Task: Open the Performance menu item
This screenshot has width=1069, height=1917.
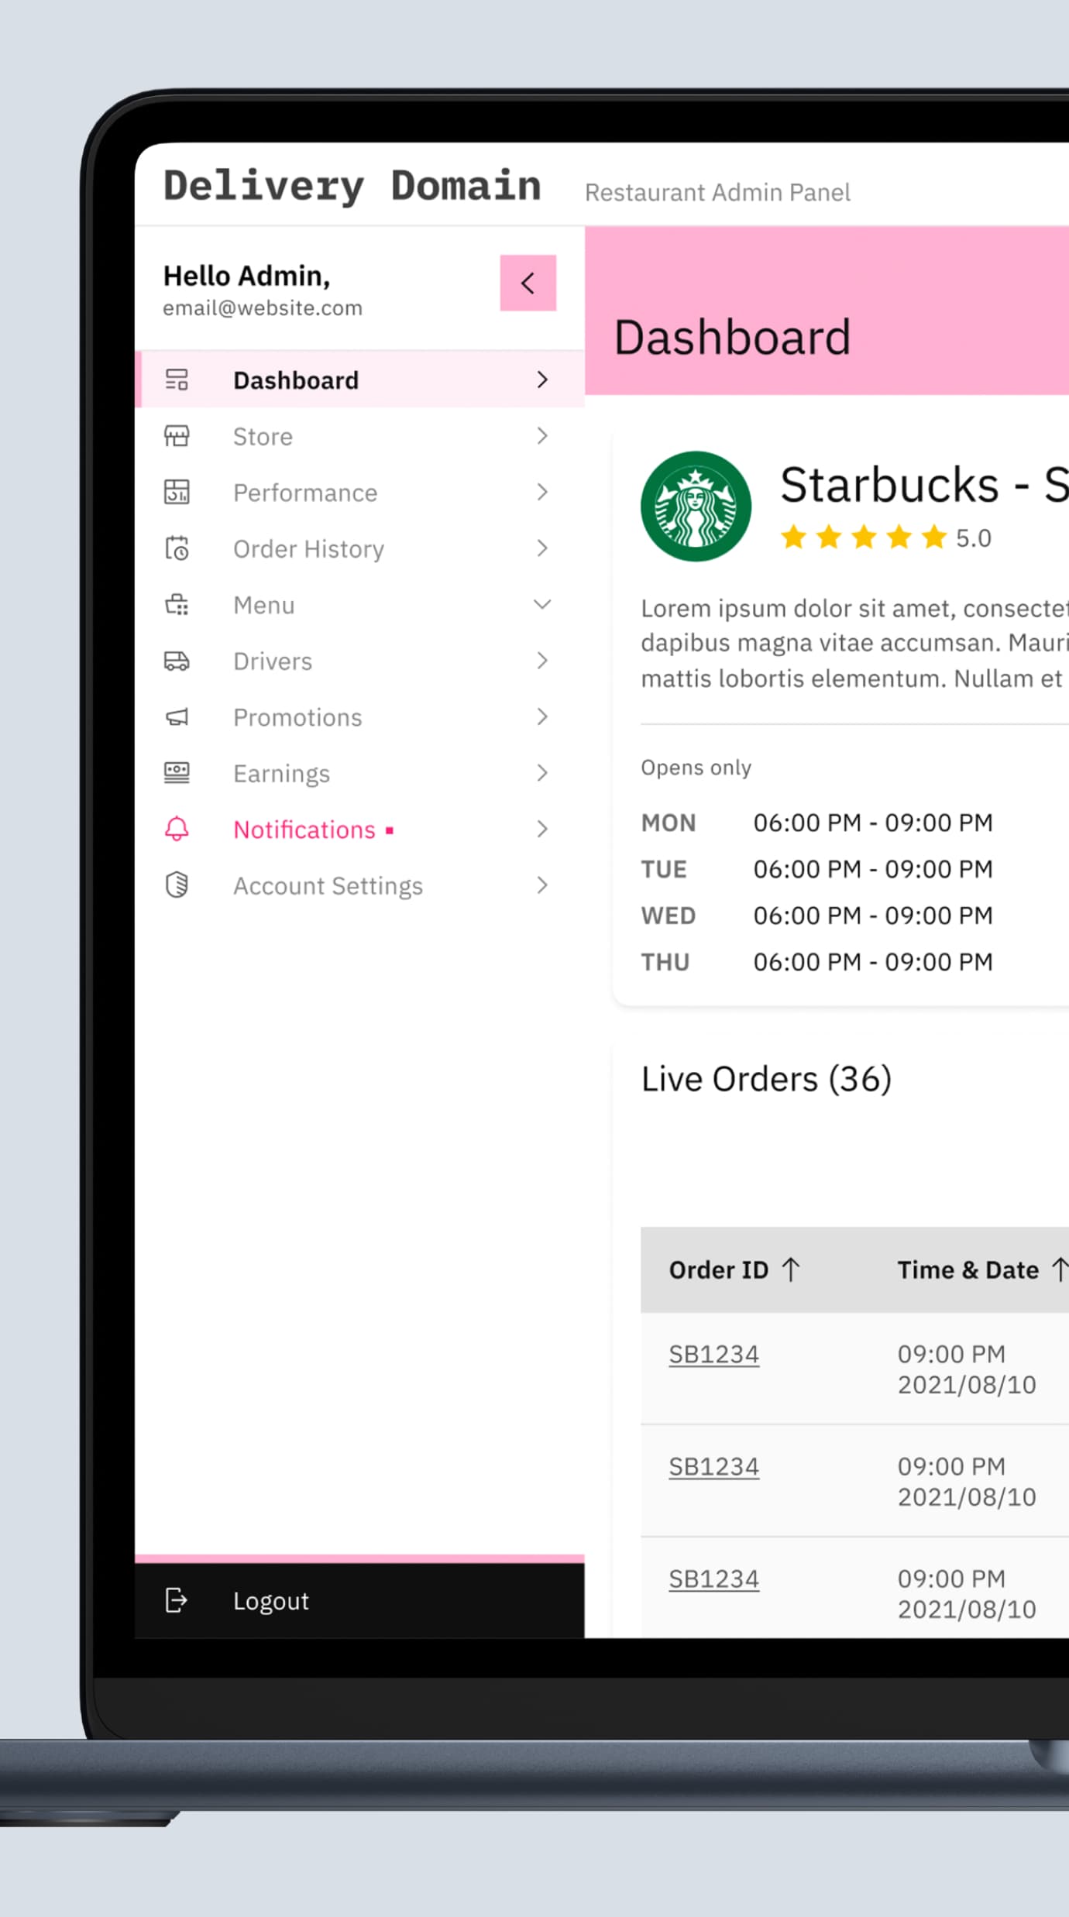Action: [x=359, y=492]
